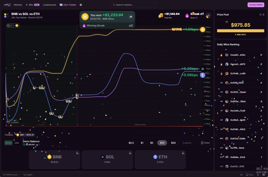The width and height of the screenshot is (268, 177).
Task: Open the Docs link in footer
Action: click(250, 175)
